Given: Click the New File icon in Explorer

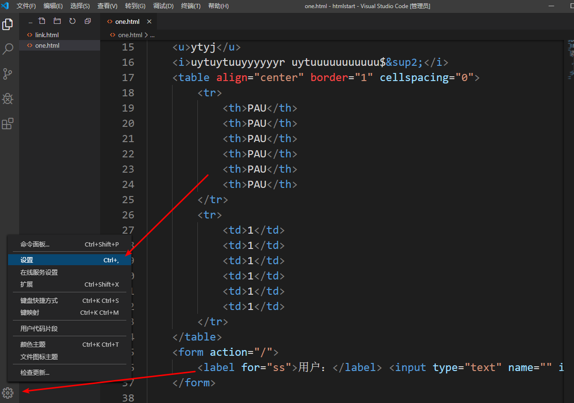Looking at the screenshot, I should pyautogui.click(x=42, y=21).
